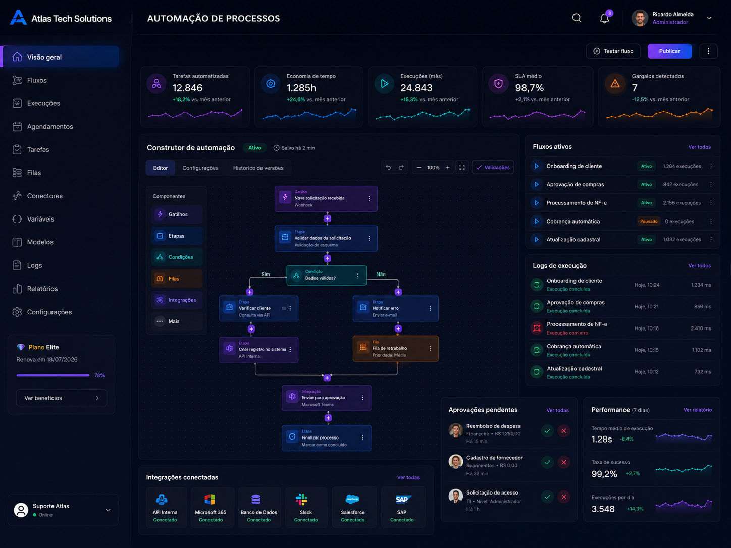Open Ver todos link in Fluxos ativos
731x548 pixels.
pyautogui.click(x=699, y=147)
